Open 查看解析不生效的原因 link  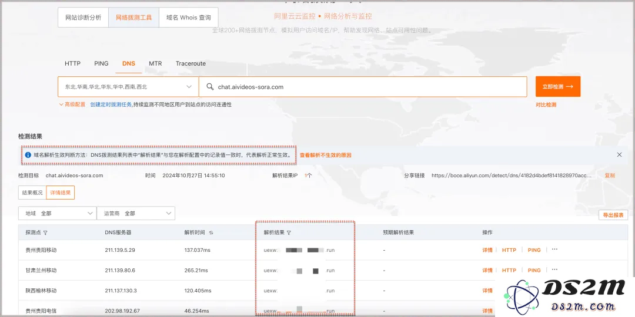tap(325, 155)
